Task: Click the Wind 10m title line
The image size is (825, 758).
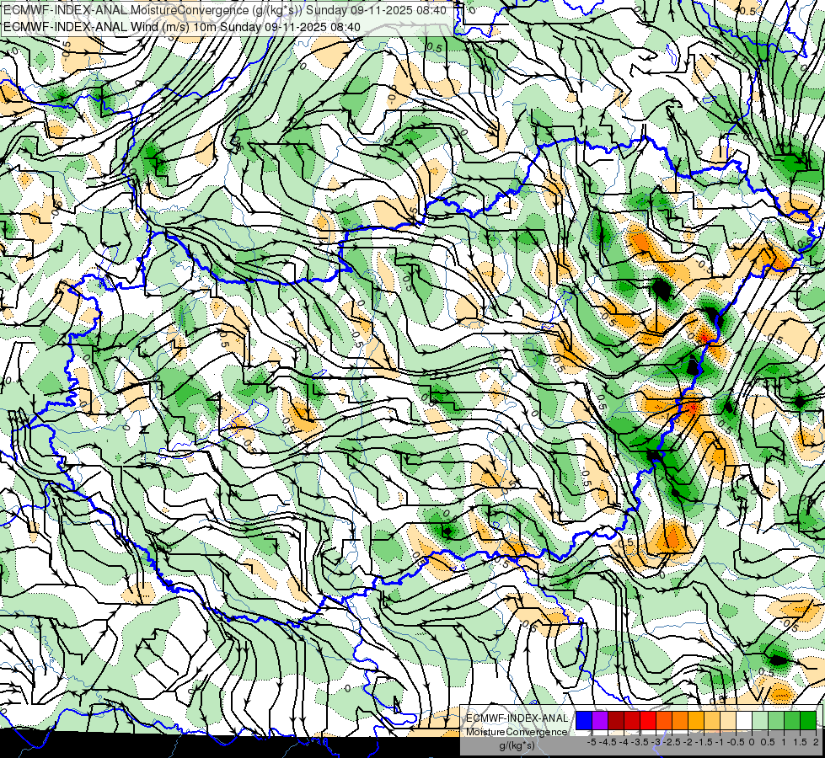Action: [x=181, y=27]
